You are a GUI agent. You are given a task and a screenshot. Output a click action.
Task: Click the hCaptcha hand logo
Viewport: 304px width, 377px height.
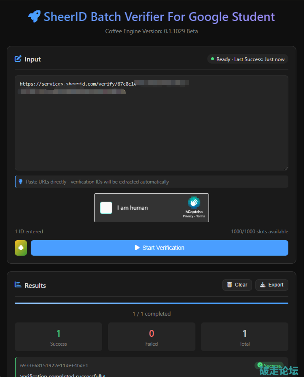pyautogui.click(x=194, y=202)
